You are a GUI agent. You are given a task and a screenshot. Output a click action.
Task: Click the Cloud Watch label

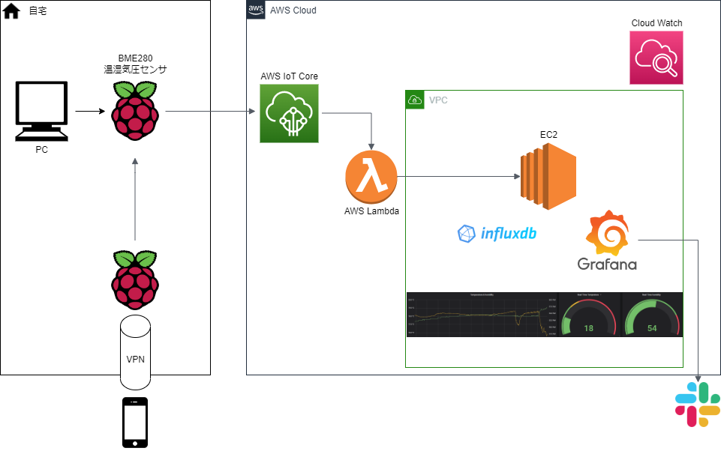[656, 23]
